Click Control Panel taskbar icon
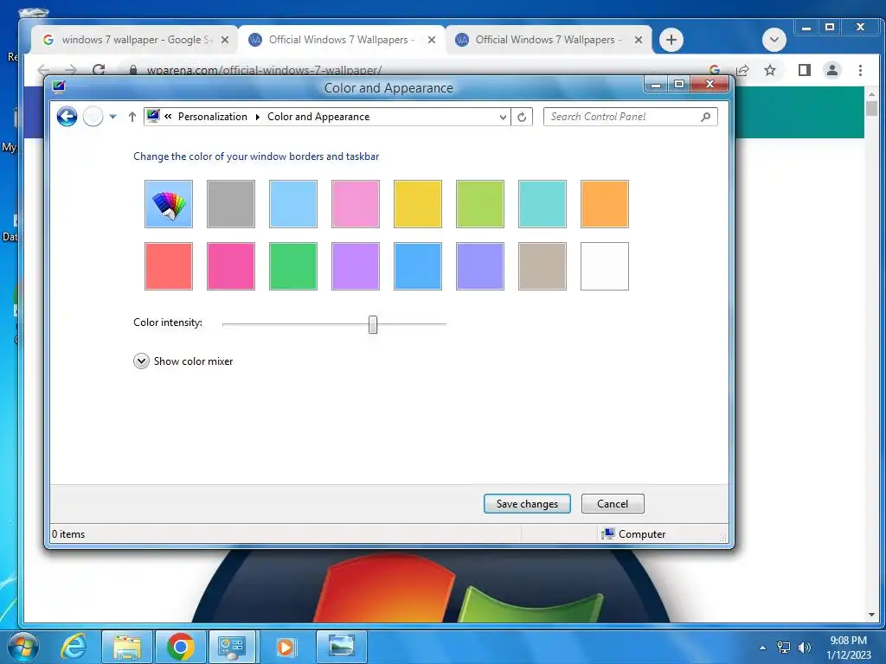Screen dimensions: 886x664 (232, 647)
